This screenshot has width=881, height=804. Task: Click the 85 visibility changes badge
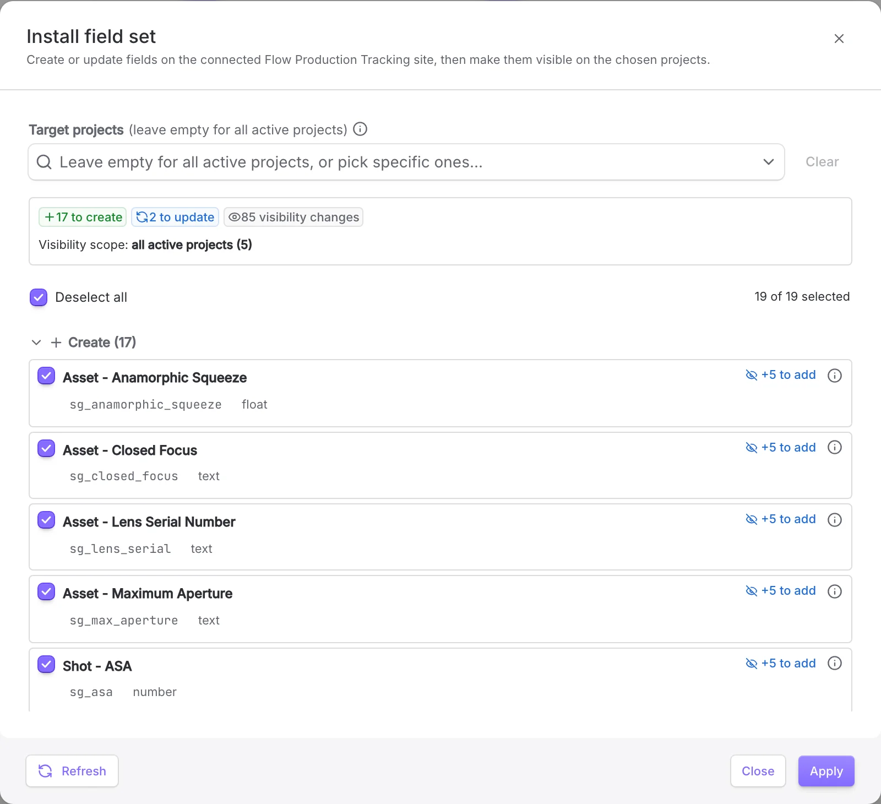[x=293, y=217]
